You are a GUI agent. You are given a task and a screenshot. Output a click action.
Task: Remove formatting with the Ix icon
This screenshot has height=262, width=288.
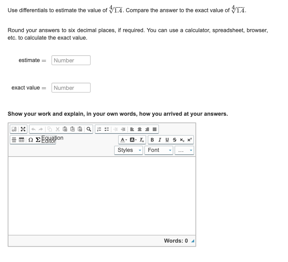[142, 139]
